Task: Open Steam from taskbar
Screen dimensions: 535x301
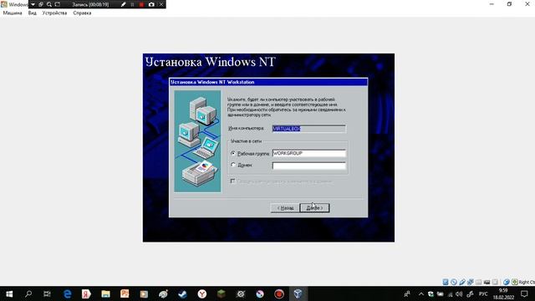Action: pyautogui.click(x=182, y=293)
